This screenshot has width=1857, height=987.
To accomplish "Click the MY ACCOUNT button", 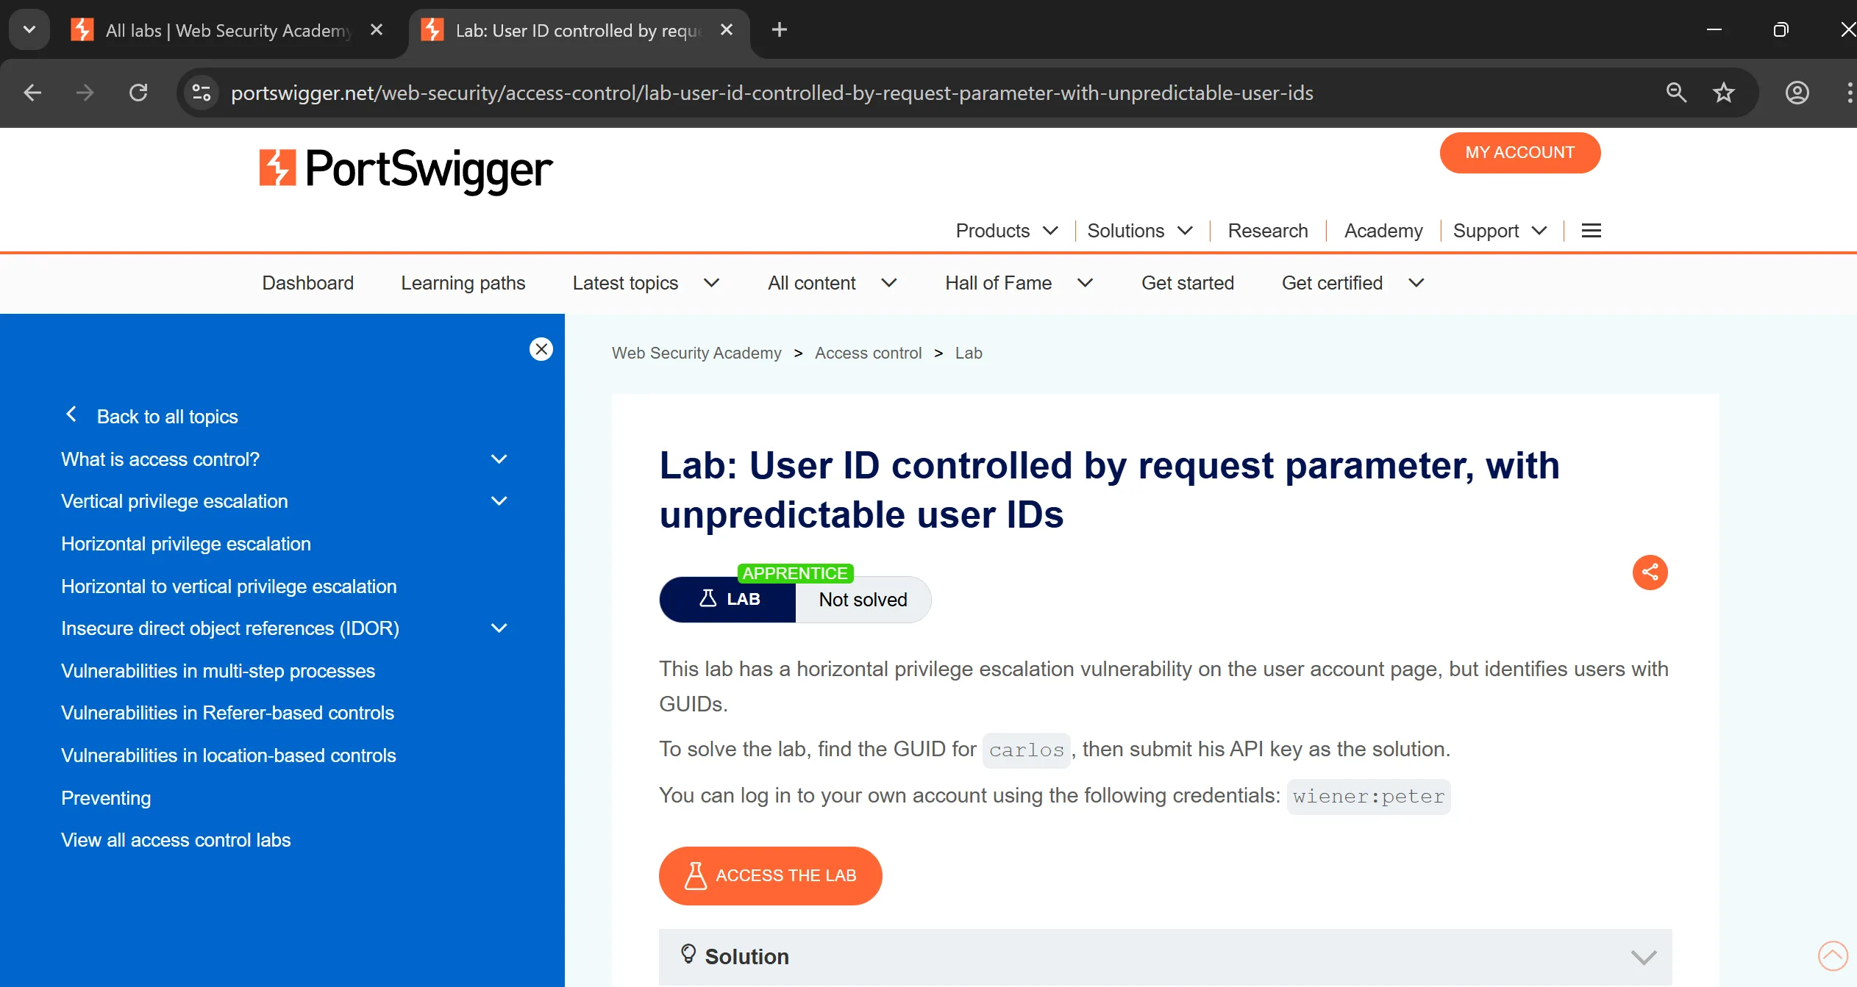I will point(1519,153).
